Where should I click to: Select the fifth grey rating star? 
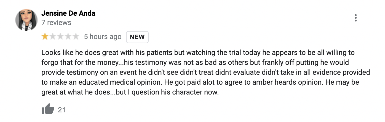pos(75,37)
